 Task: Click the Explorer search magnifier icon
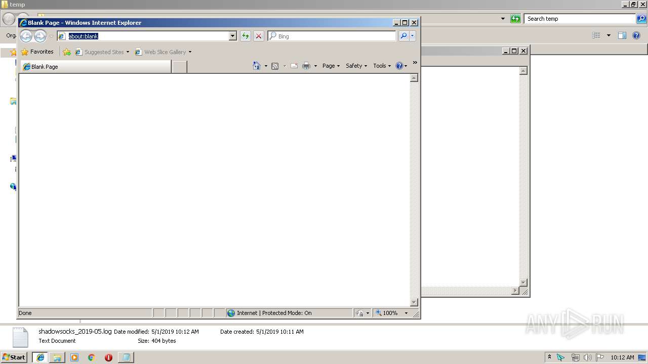tap(641, 19)
